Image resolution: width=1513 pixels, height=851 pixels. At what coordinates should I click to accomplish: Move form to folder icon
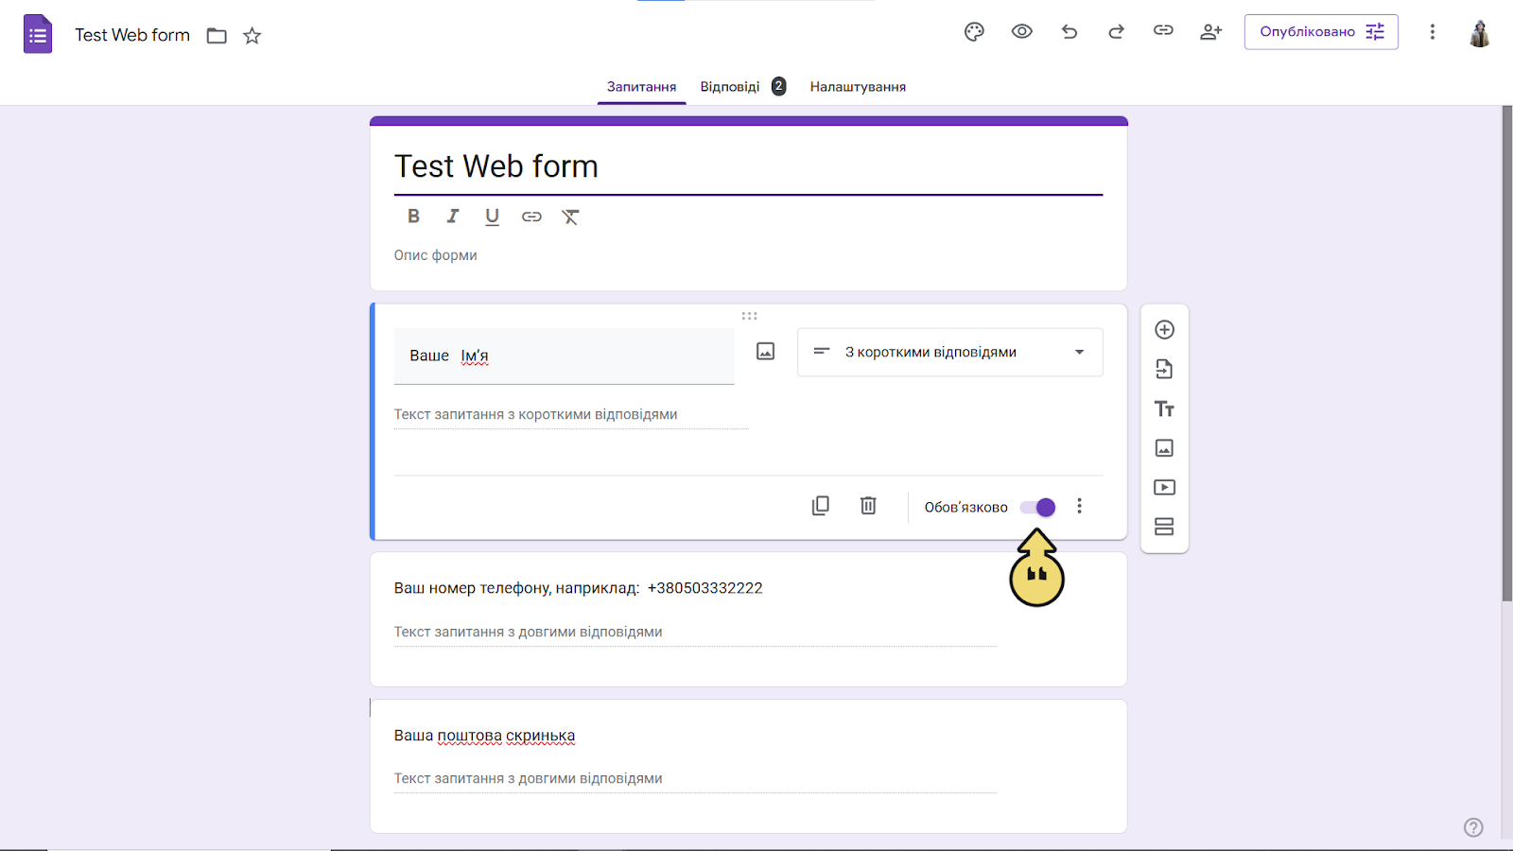pyautogui.click(x=217, y=36)
